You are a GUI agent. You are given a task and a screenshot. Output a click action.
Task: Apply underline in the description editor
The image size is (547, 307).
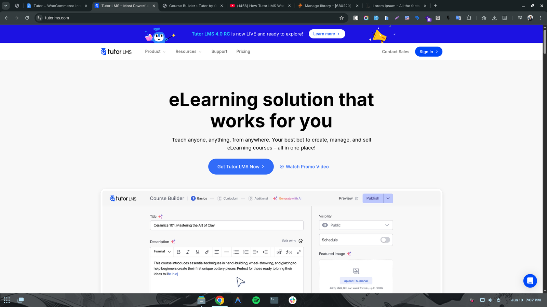[197, 252]
